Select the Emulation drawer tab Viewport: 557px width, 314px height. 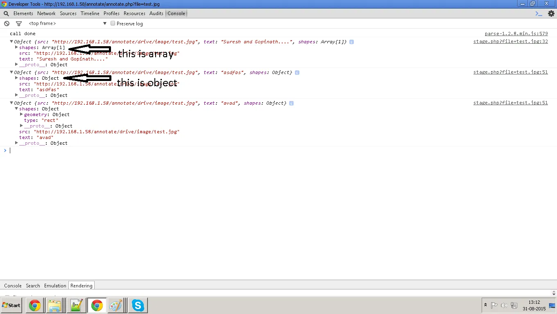tap(55, 286)
